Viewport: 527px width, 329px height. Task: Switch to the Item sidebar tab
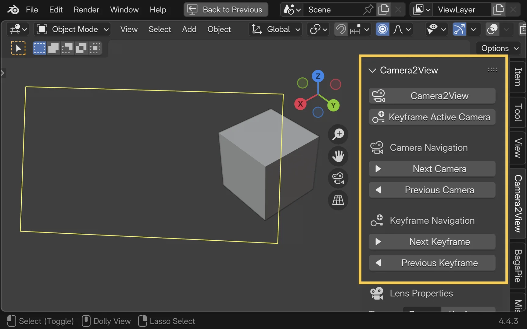(518, 77)
